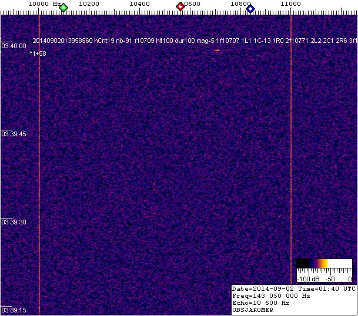
Task: Click the 03:40:00 time axis label
Action: (14, 46)
